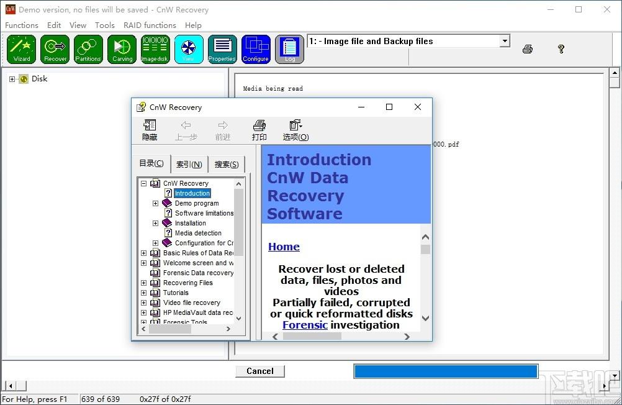The width and height of the screenshot is (622, 405).
Task: Click the Forward (前进) button in help window
Action: point(222,130)
